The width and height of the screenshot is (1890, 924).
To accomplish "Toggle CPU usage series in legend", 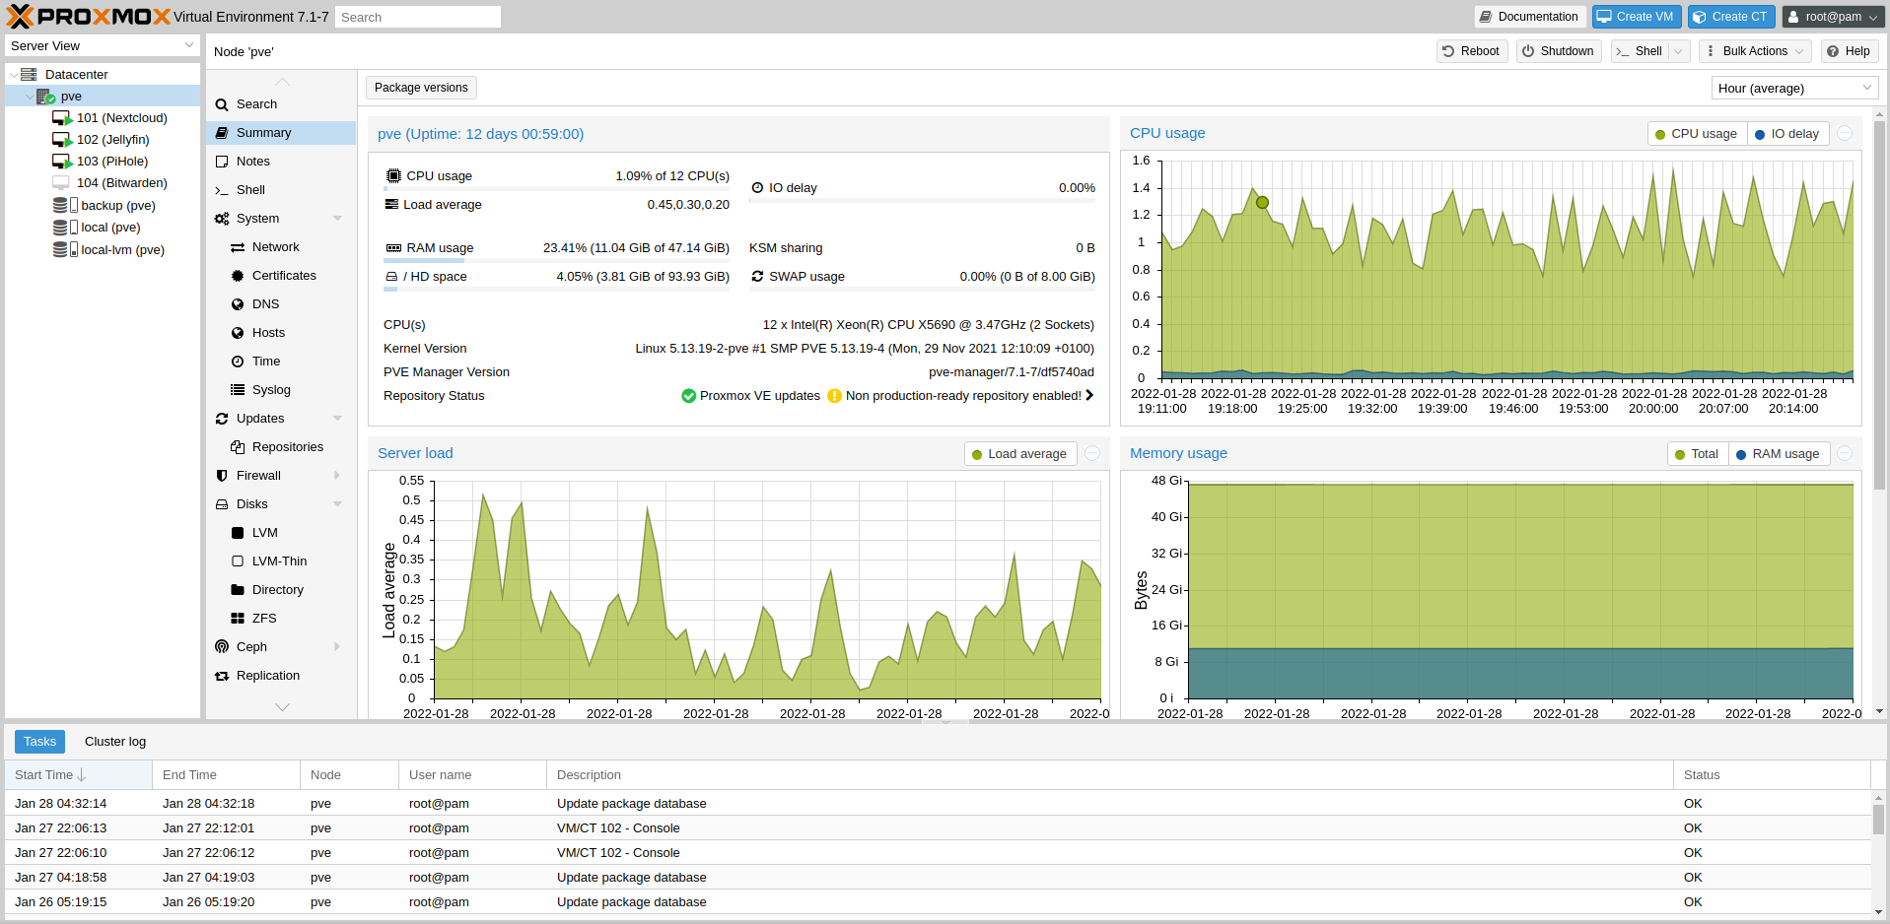I will pyautogui.click(x=1697, y=134).
